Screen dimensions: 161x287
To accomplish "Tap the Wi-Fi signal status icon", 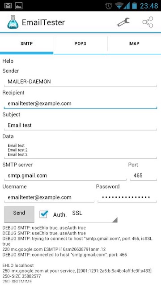I will pyautogui.click(x=119, y=6).
